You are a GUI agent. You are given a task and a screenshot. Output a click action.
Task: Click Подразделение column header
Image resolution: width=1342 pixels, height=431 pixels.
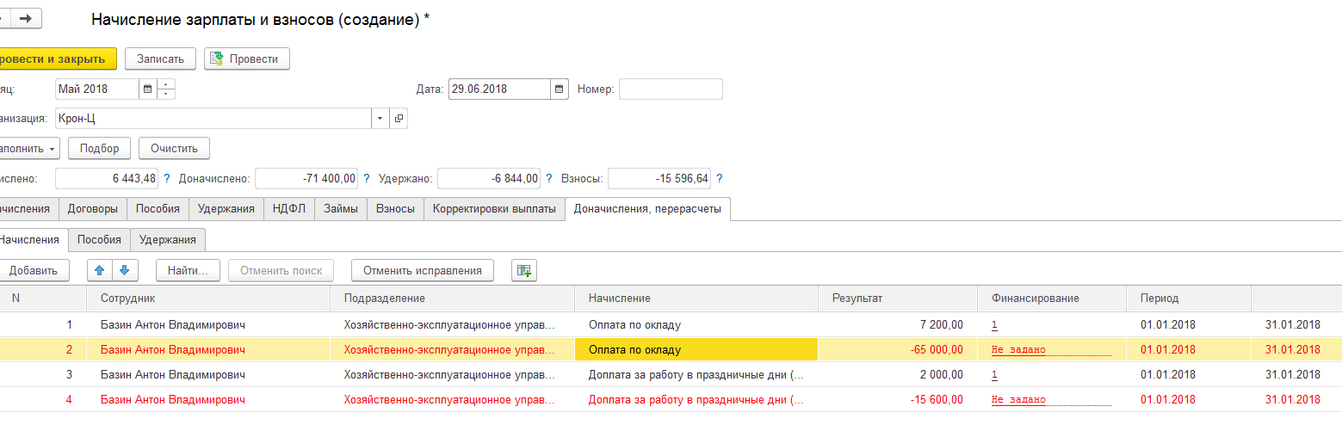click(x=453, y=299)
